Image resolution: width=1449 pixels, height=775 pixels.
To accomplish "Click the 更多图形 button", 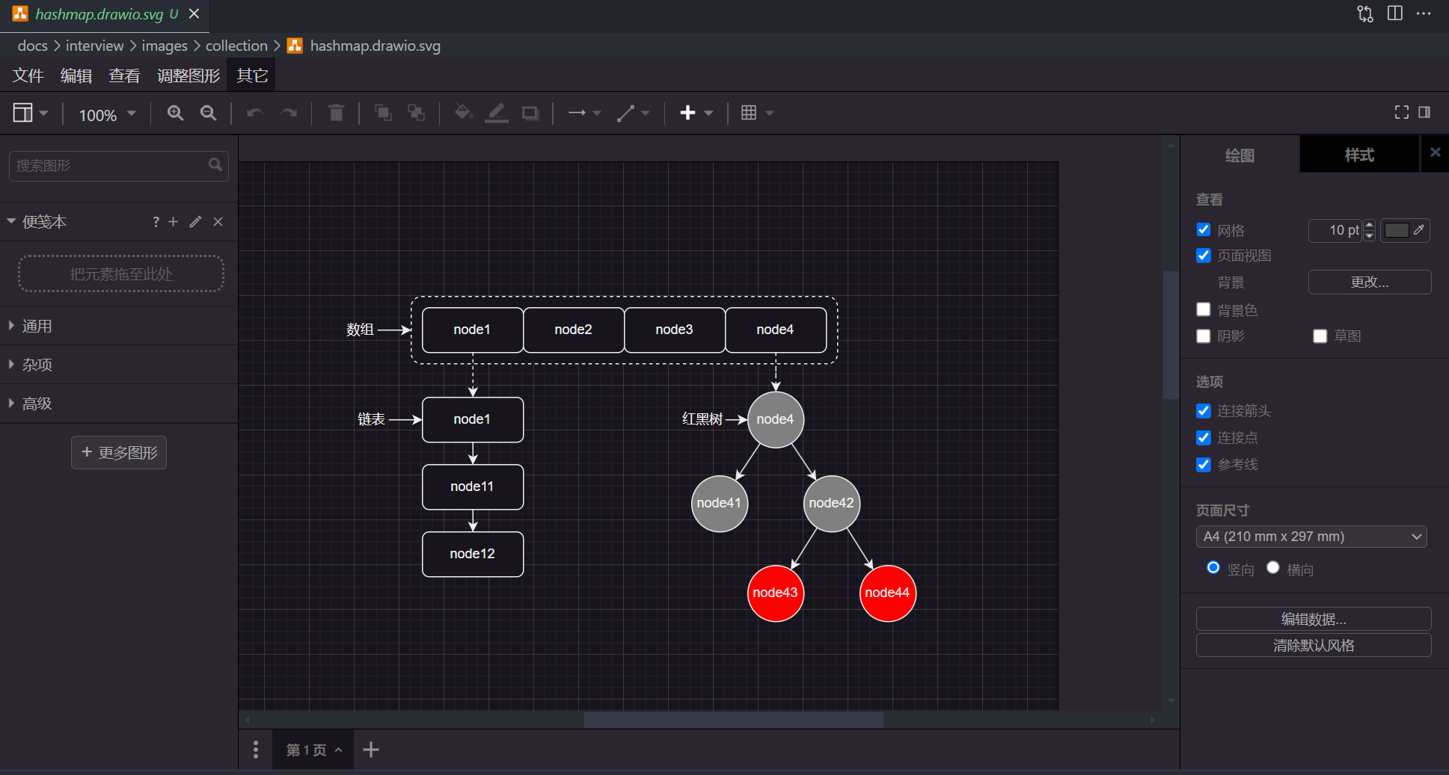I will (118, 452).
